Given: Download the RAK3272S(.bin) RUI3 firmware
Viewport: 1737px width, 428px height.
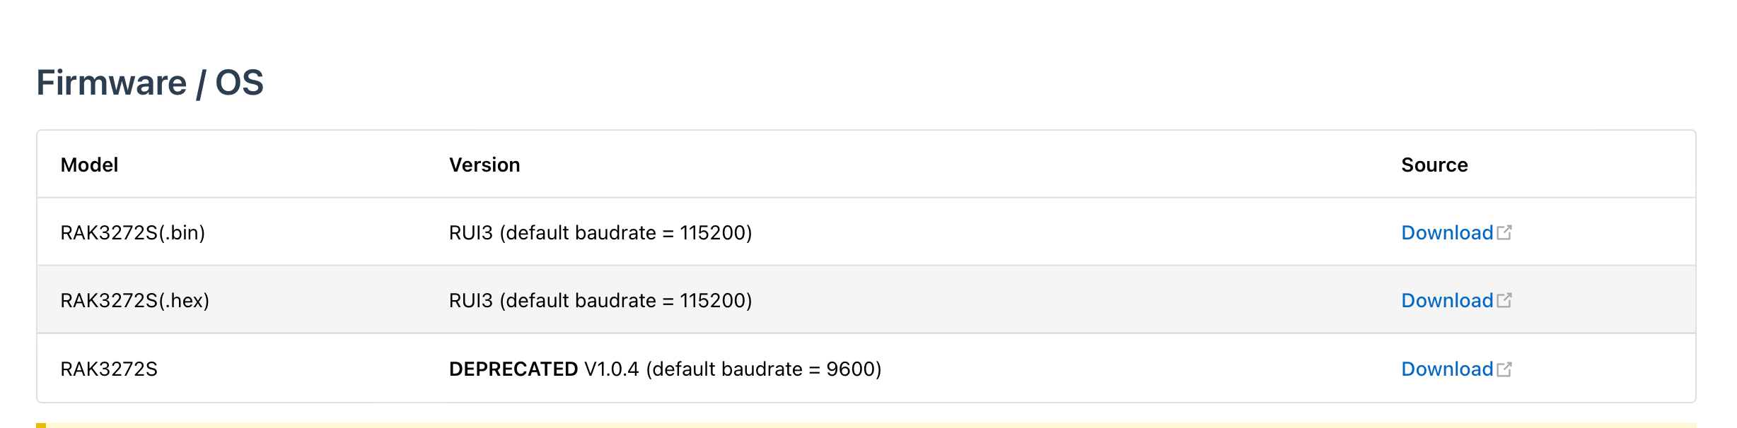Looking at the screenshot, I should coord(1447,232).
